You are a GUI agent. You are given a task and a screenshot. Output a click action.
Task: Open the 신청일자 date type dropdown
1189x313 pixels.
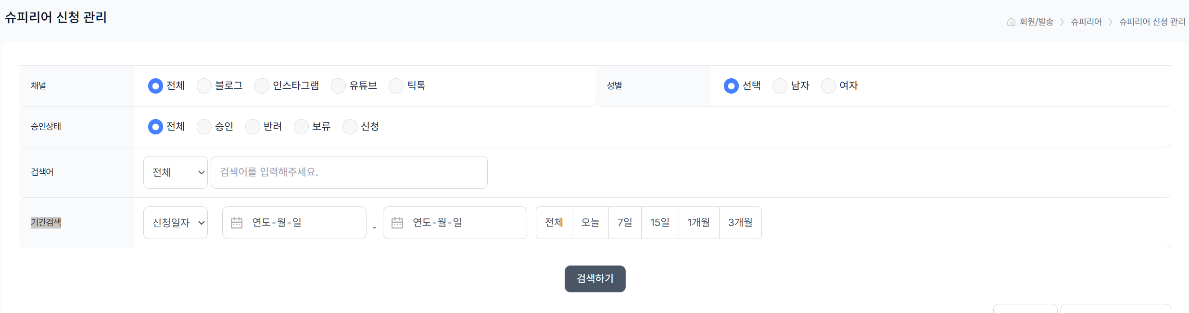pos(175,222)
